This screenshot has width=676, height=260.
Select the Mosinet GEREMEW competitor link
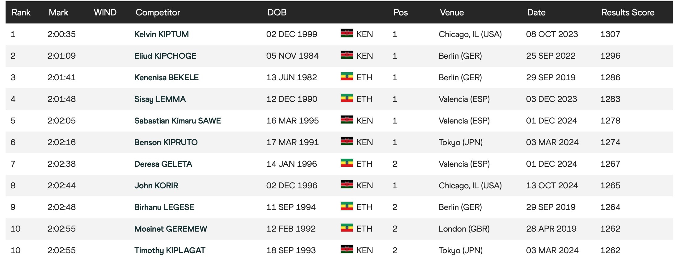coord(171,229)
